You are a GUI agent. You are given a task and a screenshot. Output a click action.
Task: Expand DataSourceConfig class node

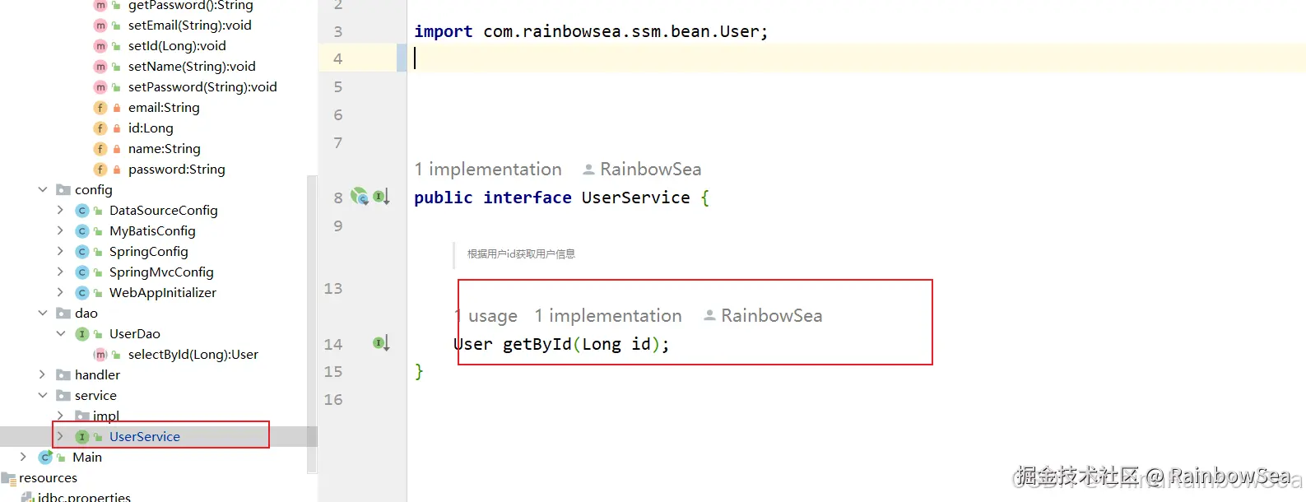pos(60,211)
